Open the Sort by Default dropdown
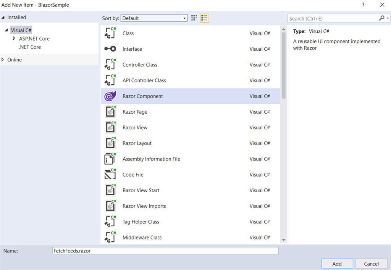This screenshot has height=270, width=391. click(x=154, y=18)
